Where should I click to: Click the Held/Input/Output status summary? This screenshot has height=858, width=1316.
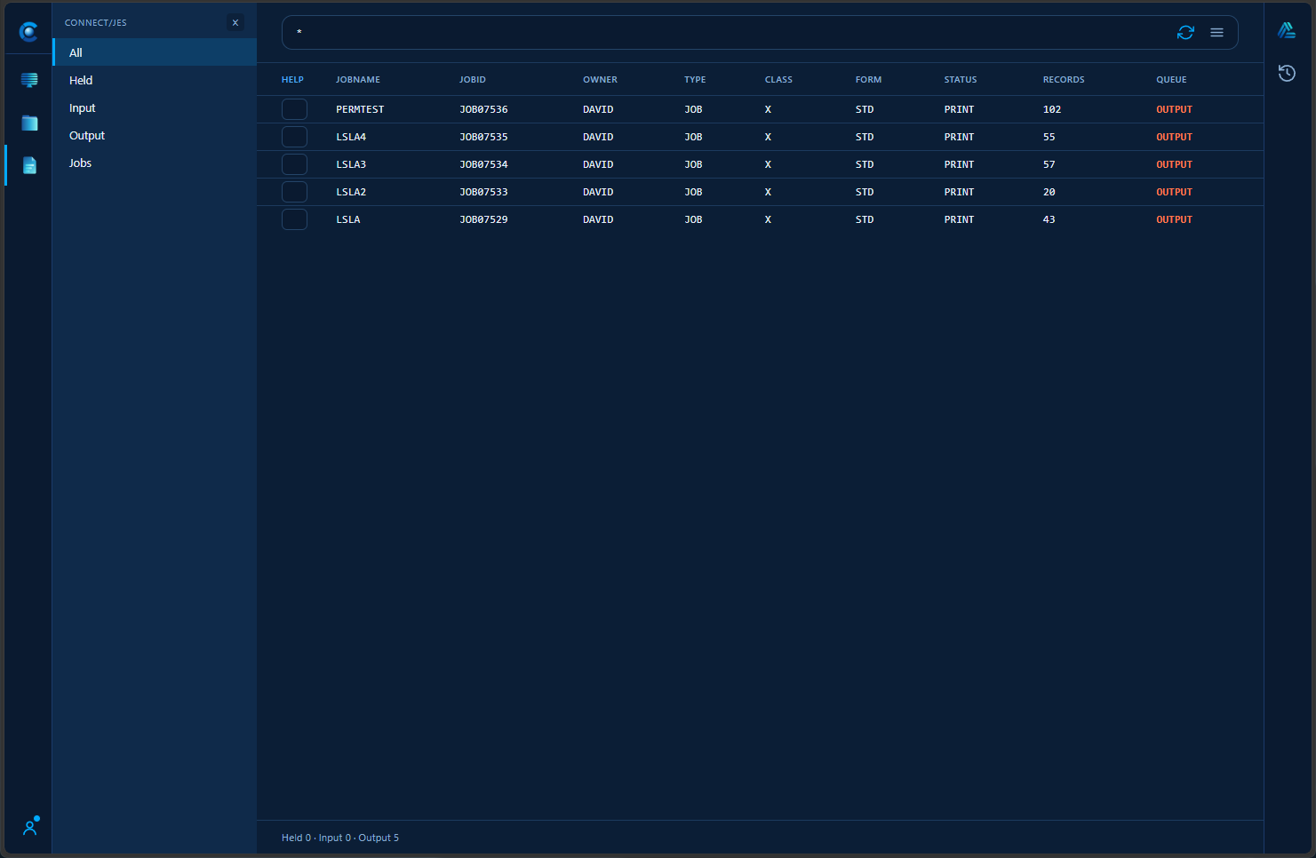coord(340,838)
